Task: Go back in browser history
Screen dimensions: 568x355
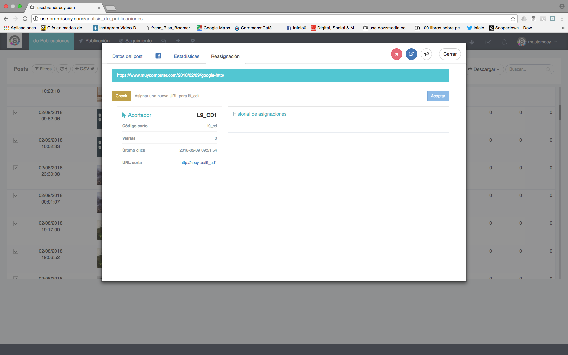Action: pos(6,19)
